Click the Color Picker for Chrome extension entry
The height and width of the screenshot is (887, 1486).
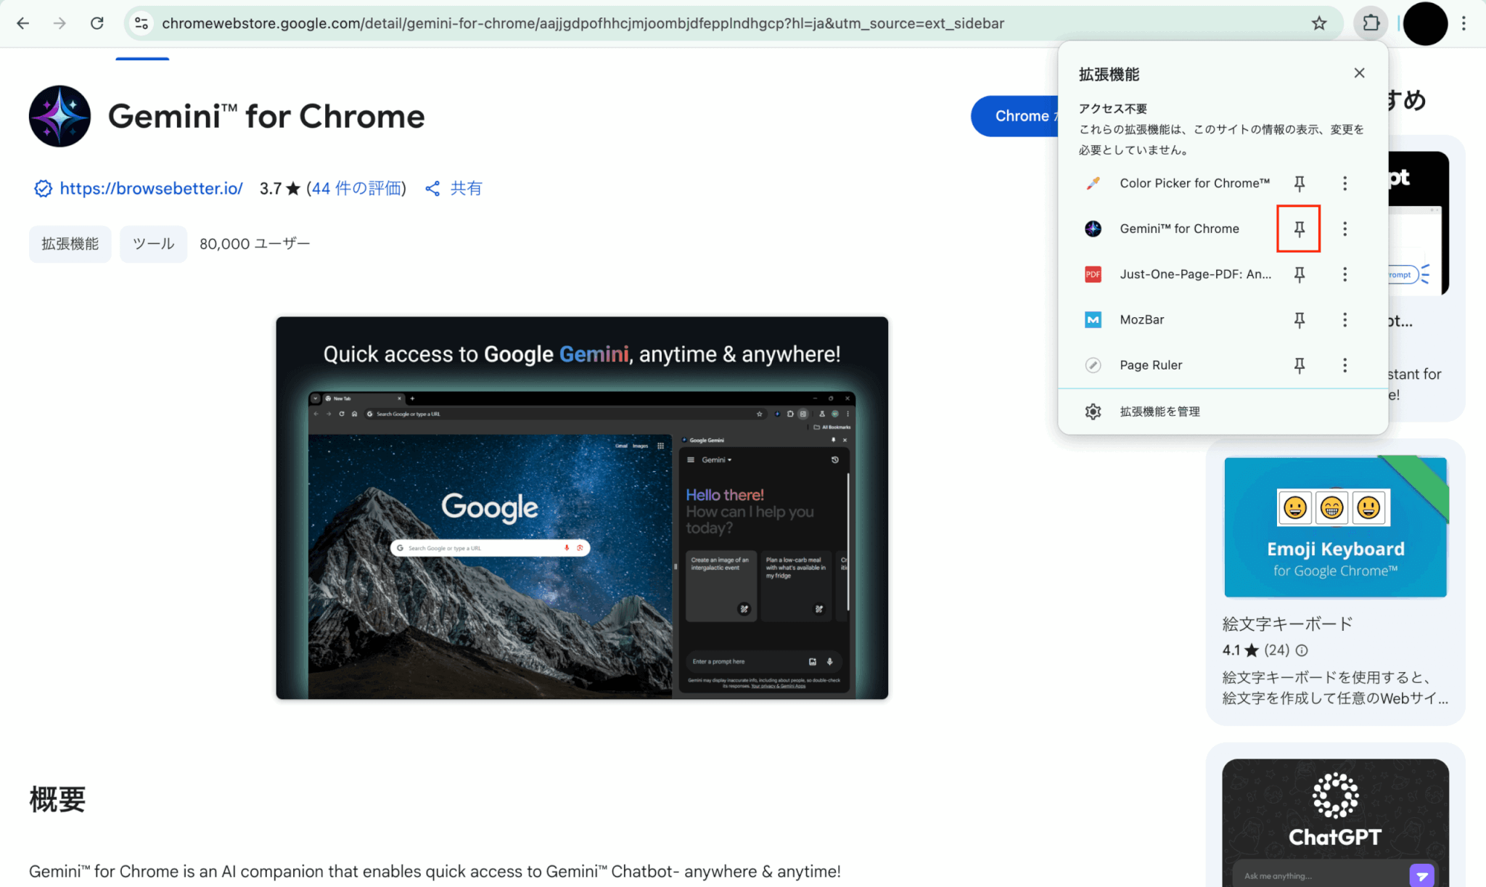pos(1194,184)
